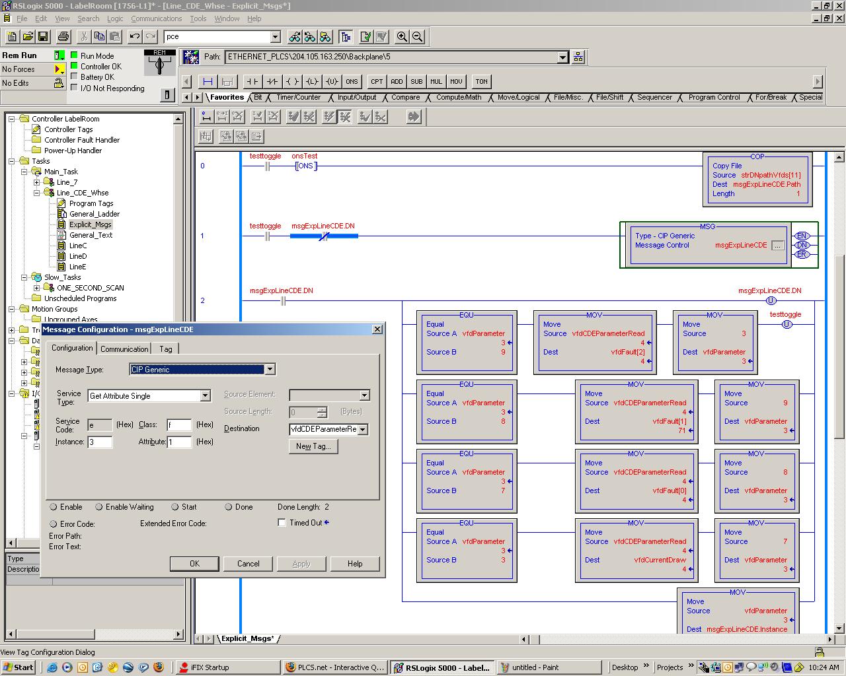The height and width of the screenshot is (676, 846).
Task: Open the RSWho network browse icon
Action: 578,57
